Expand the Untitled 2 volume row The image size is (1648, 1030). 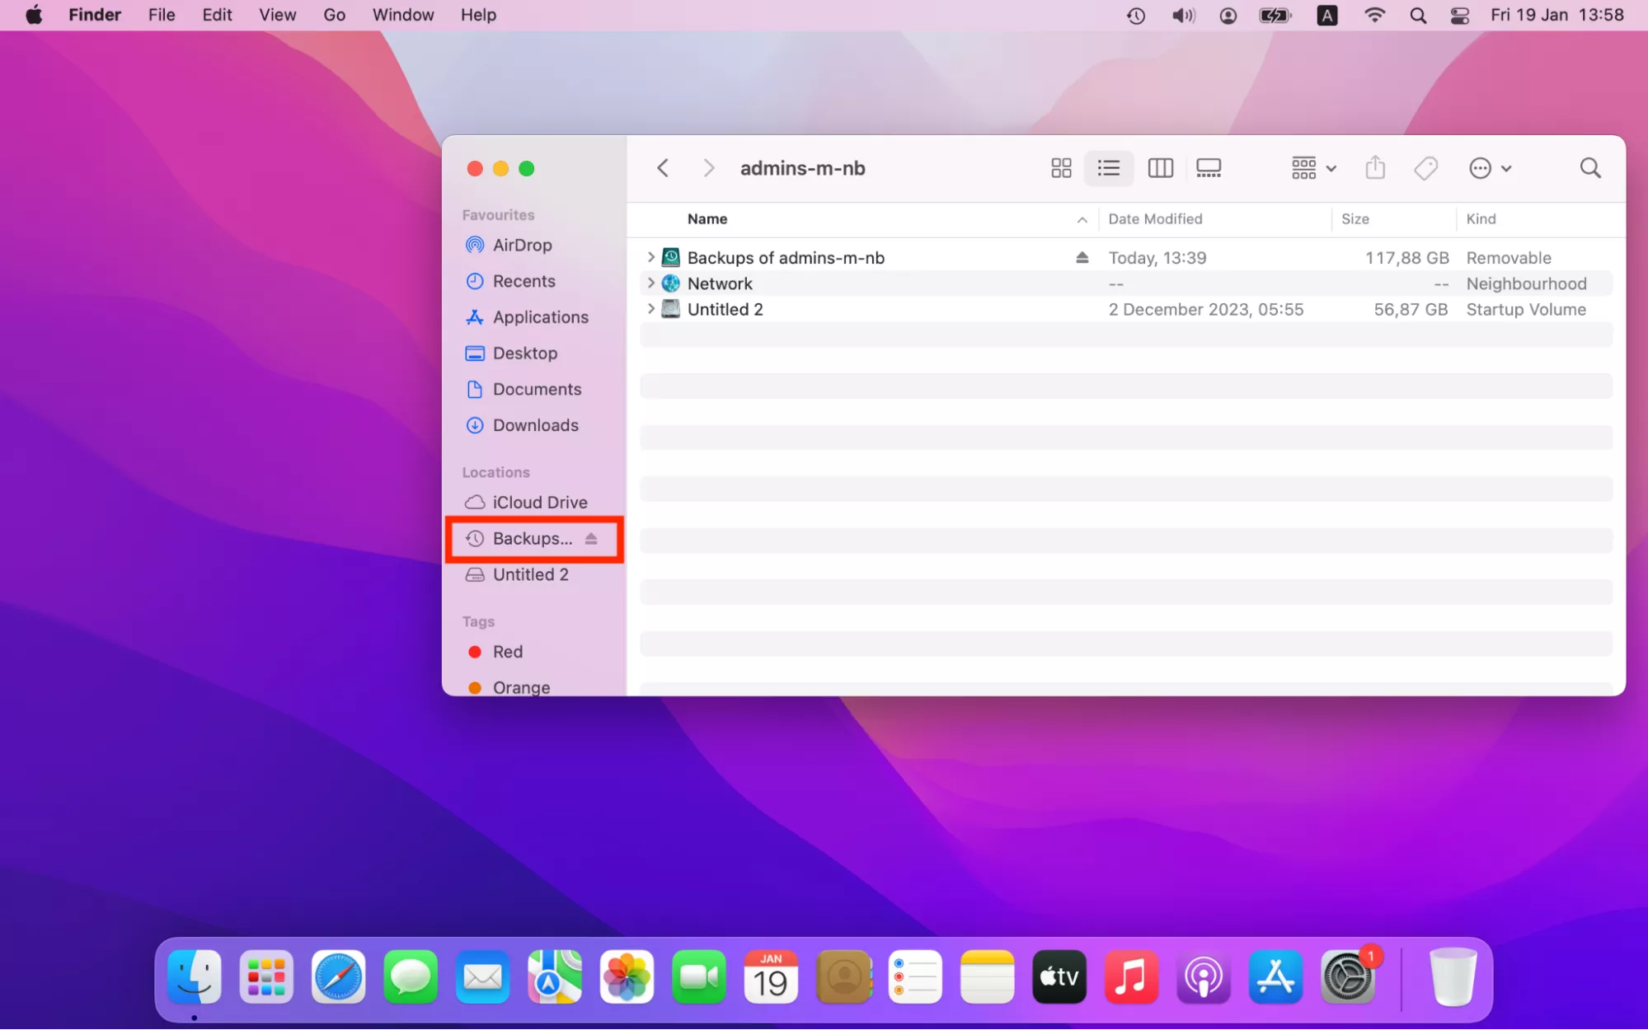click(650, 309)
